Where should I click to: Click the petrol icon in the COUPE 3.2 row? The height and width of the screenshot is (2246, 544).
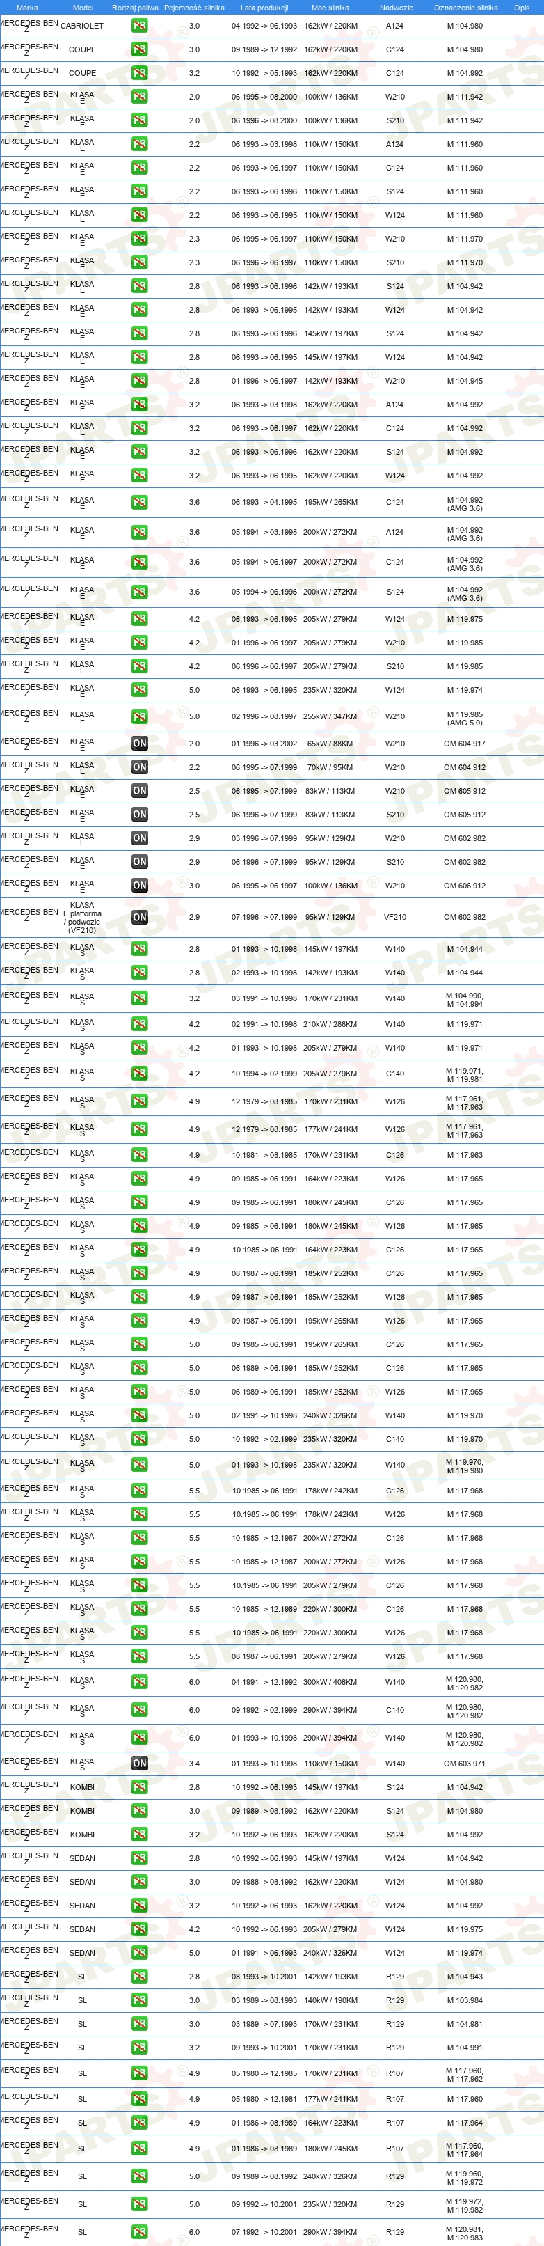pos(140,73)
